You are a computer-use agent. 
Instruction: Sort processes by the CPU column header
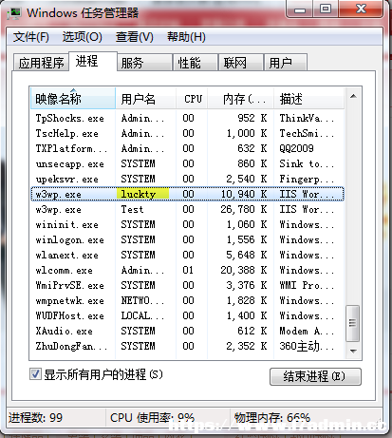pos(192,99)
